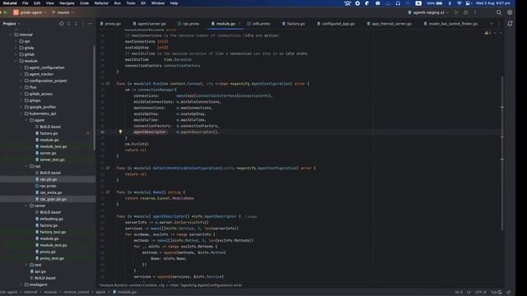Click the warnings indicator in editor corner

coord(487,33)
